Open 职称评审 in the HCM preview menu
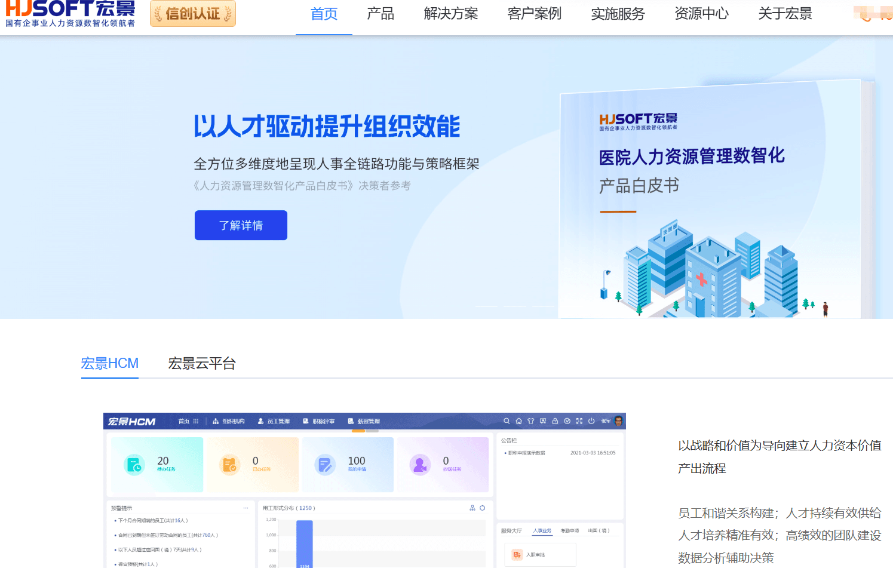The width and height of the screenshot is (893, 568). (x=318, y=421)
